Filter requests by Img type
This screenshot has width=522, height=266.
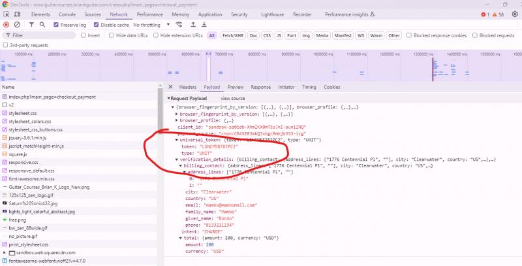click(306, 35)
